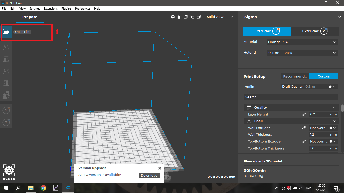The height and width of the screenshot is (193, 344).
Task: Switch to top camera view cube icon
Action: [x=186, y=17]
